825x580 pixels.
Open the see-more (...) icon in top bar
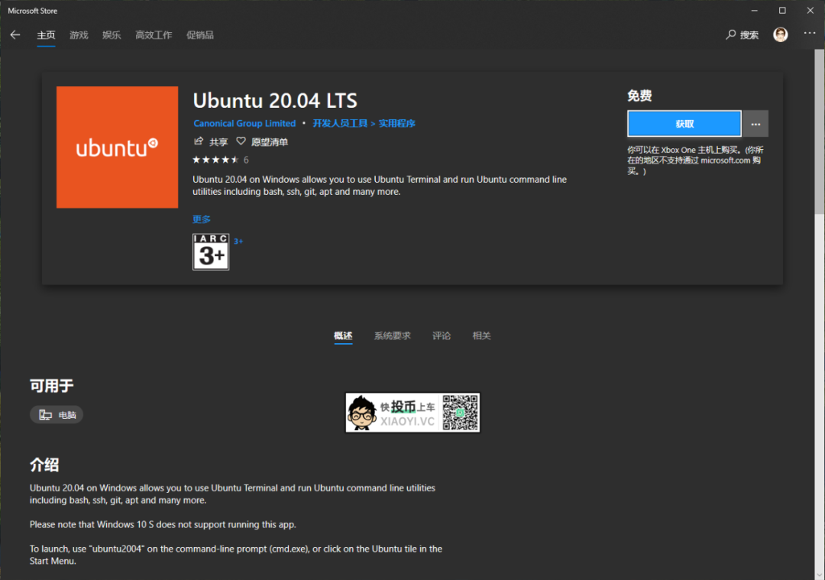[810, 34]
